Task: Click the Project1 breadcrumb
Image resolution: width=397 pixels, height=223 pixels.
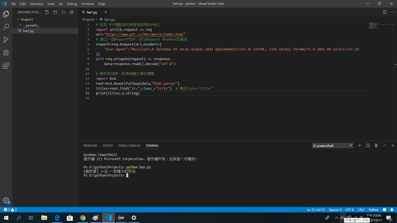Action: point(88,19)
